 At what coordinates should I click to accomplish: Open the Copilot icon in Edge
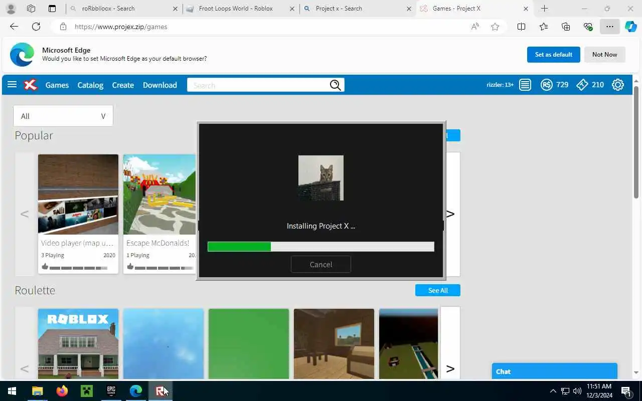[631, 27]
